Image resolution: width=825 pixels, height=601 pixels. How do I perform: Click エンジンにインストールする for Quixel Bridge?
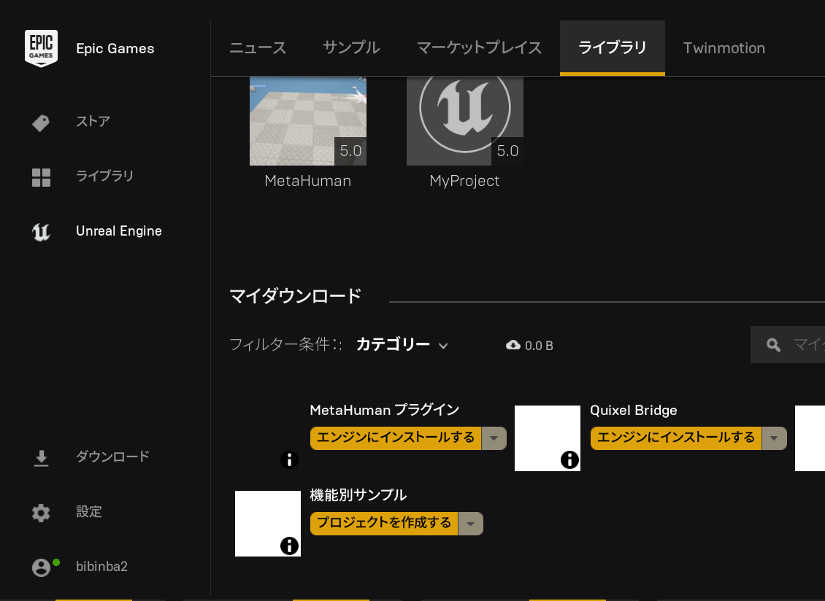tap(676, 438)
